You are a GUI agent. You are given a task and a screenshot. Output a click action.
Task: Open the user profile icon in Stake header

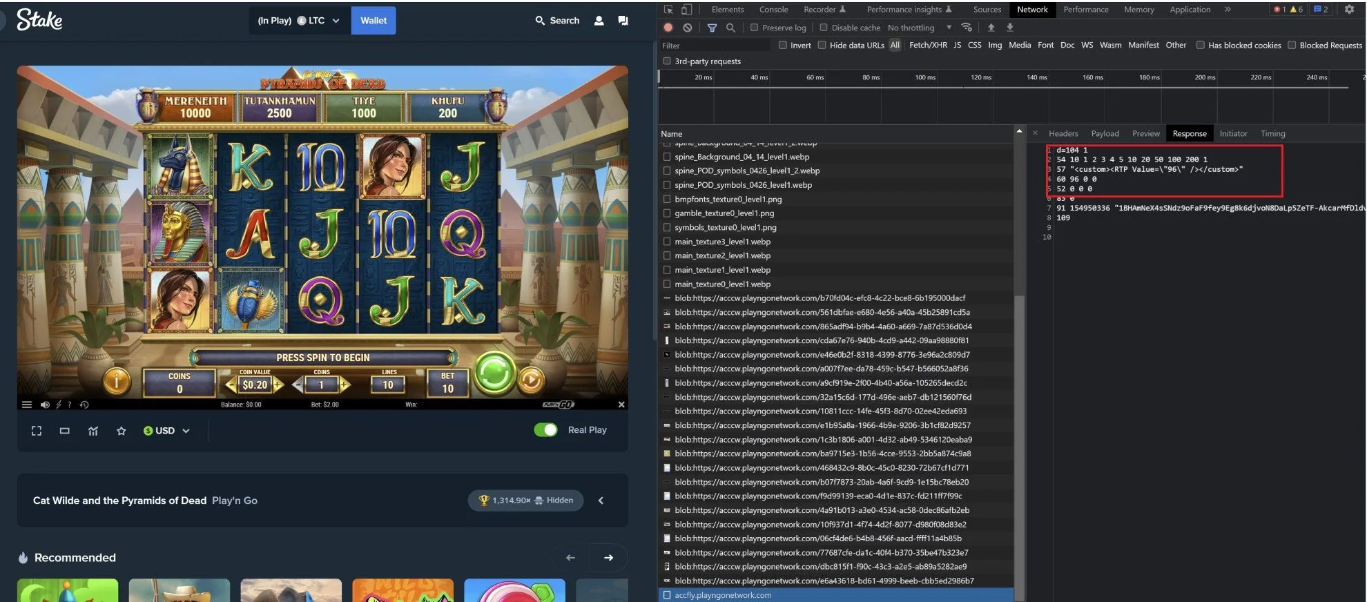[x=599, y=21]
